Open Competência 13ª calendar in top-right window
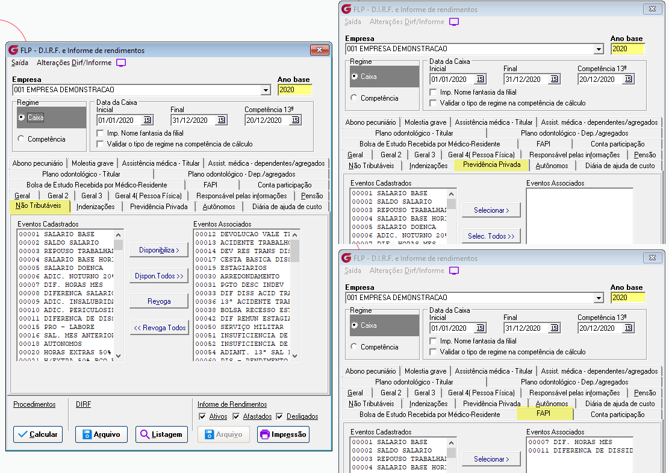Image resolution: width=669 pixels, height=473 pixels. (x=628, y=80)
